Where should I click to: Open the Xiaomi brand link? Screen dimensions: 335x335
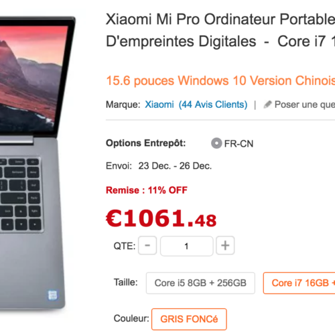tap(159, 105)
